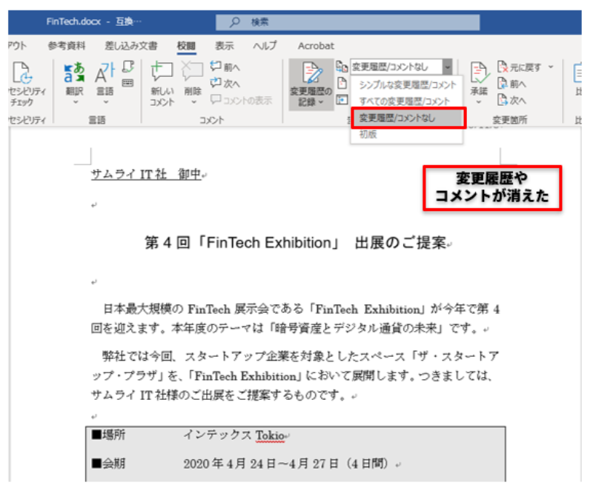Screen dimensions: 593x491
Task: Open the 参考資料 ribbon tab
Action: point(67,46)
